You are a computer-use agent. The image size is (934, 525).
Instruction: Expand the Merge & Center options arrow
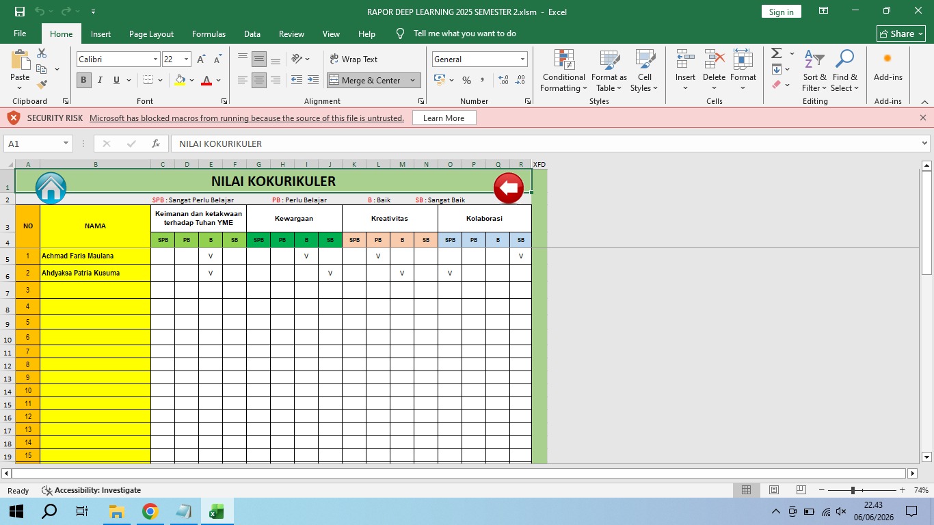412,80
